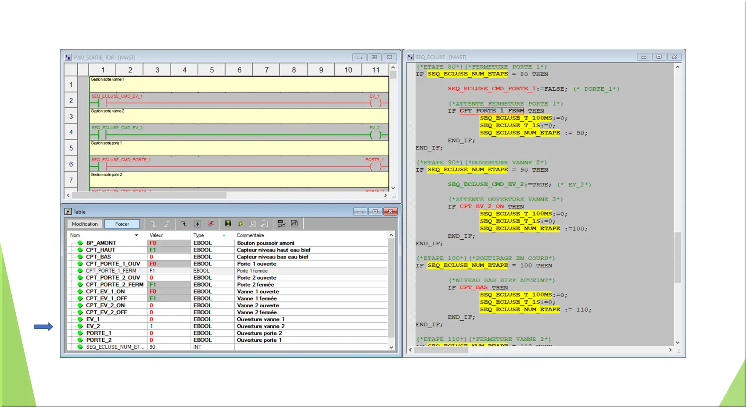Image resolution: width=746 pixels, height=407 pixels.
Task: Click the SEQ_ECLUSE_CMD_PORTE_1 contact in ladder
Action: tap(102, 167)
